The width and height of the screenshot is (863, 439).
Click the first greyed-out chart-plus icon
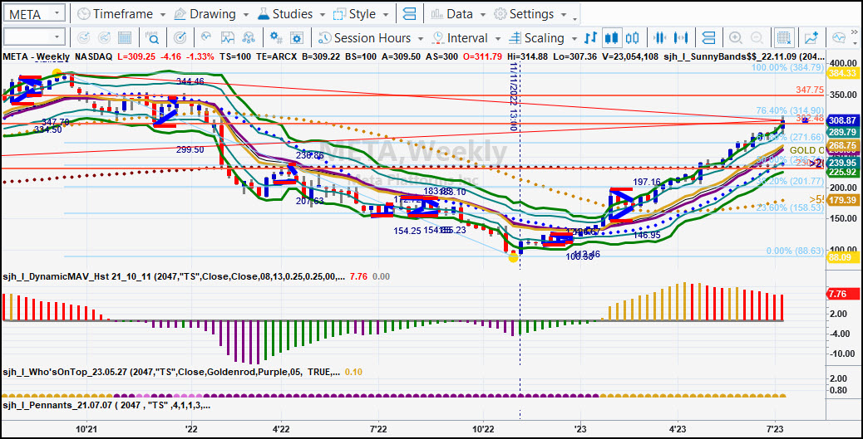(84, 38)
